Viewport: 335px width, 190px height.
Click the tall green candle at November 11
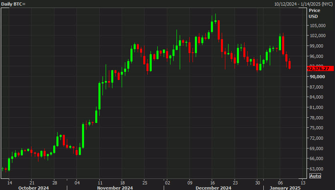tap(99, 96)
